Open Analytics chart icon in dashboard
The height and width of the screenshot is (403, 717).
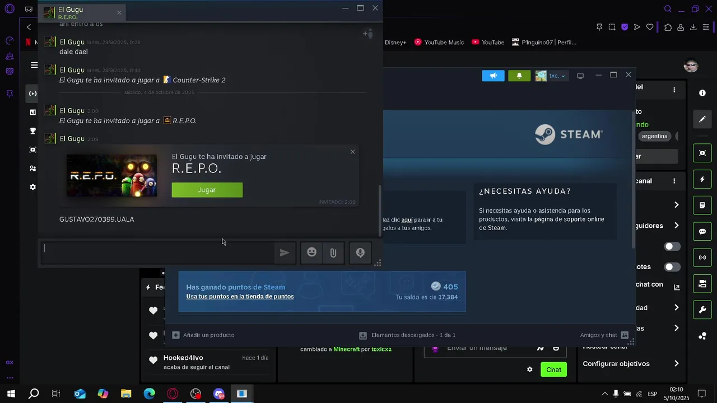[32, 112]
